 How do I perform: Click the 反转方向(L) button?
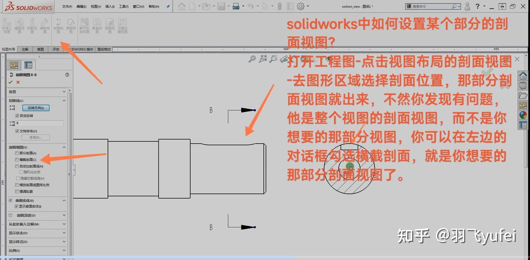(x=36, y=108)
